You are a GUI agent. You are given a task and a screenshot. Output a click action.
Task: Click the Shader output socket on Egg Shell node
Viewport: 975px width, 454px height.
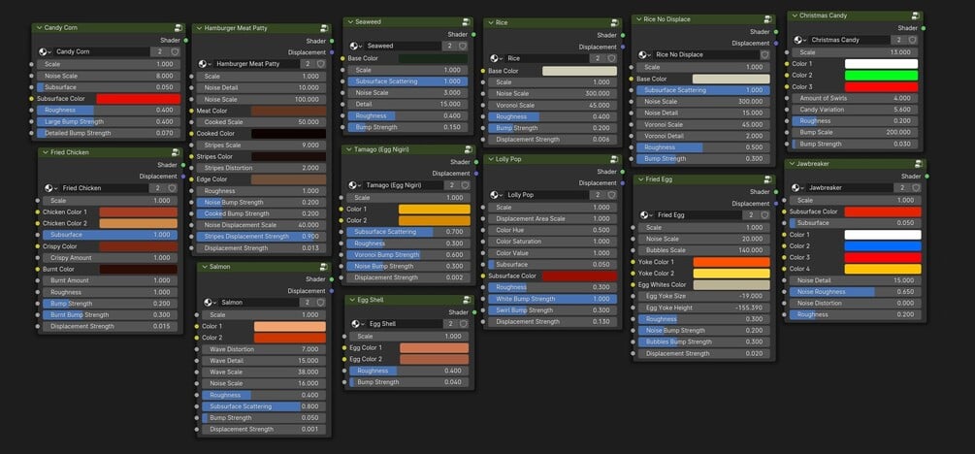coord(473,312)
